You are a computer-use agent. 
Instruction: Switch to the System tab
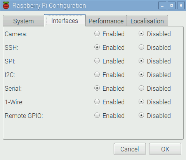[x=23, y=21]
